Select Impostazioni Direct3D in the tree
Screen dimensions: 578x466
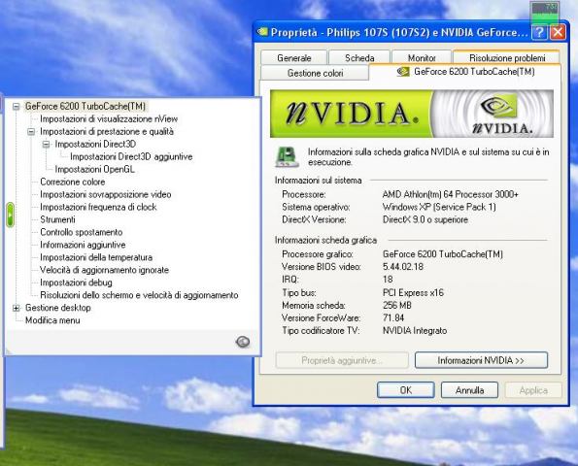95,144
